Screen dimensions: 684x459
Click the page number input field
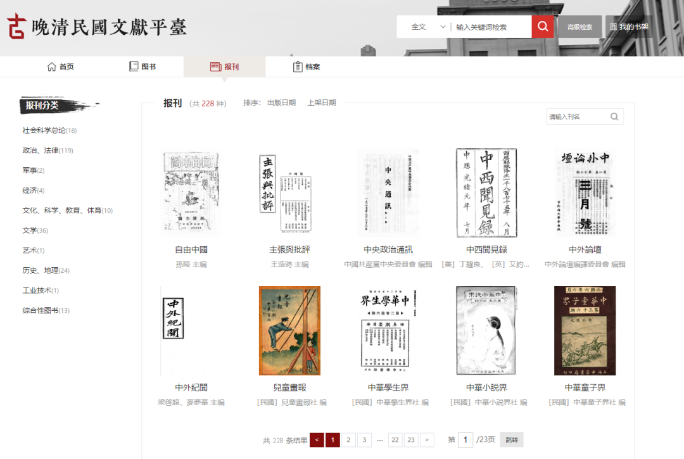465,440
